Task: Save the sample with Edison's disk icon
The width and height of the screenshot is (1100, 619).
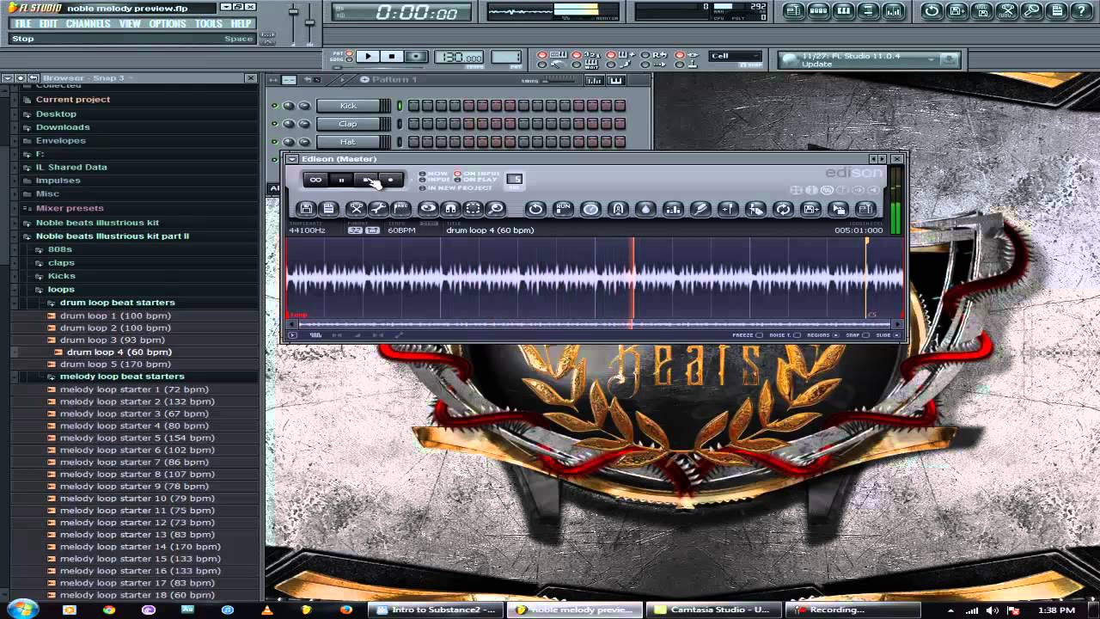Action: coord(305,209)
